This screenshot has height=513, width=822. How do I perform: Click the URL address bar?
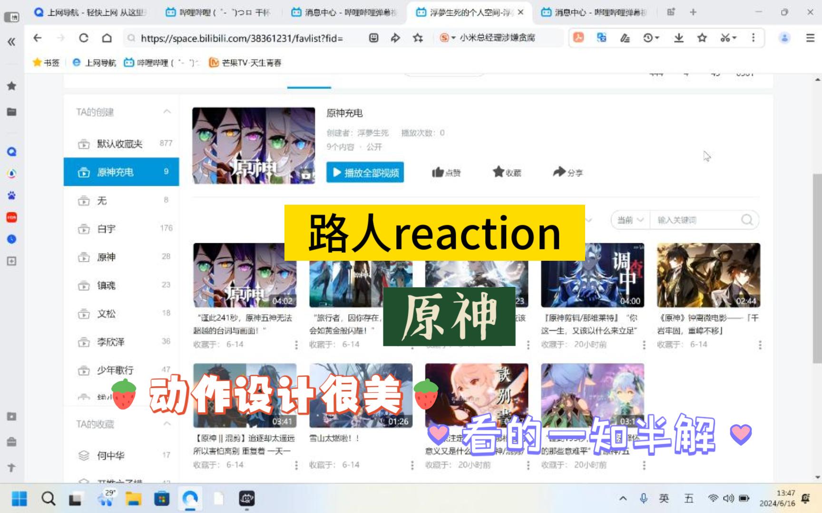point(242,38)
